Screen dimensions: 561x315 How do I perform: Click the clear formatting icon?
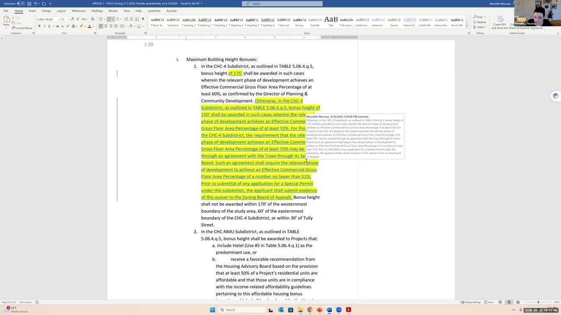coord(92,19)
